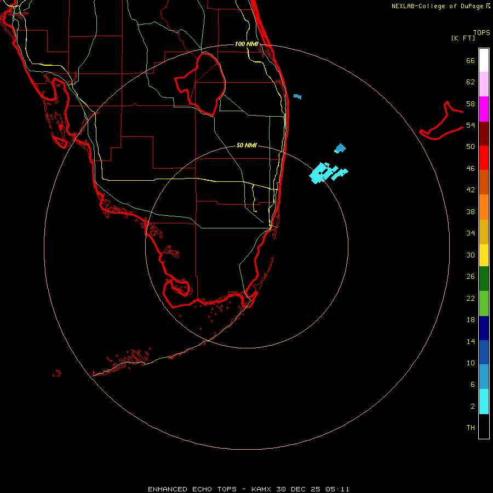Click the legend value 26
Screen dimensions: 493x493
click(x=471, y=277)
